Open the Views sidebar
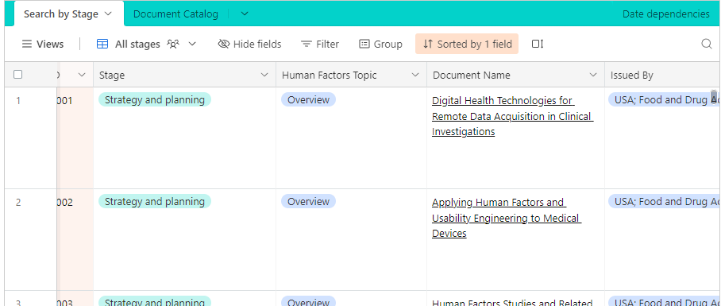The image size is (721, 306). 43,45
